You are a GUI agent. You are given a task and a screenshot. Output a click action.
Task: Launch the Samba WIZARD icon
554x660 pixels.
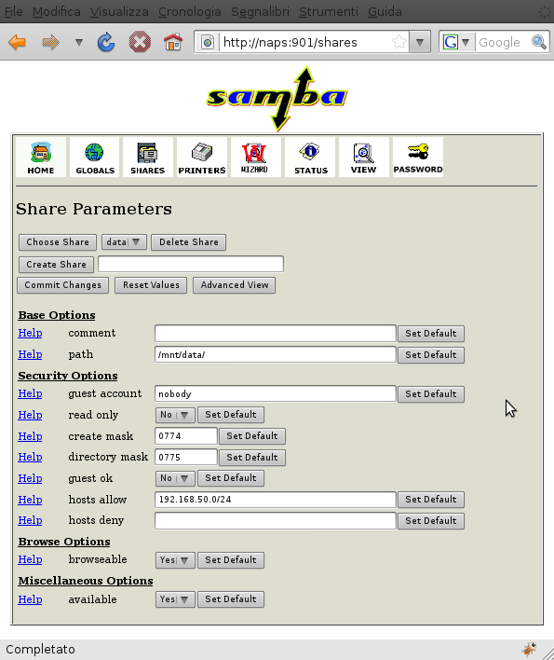tap(255, 157)
